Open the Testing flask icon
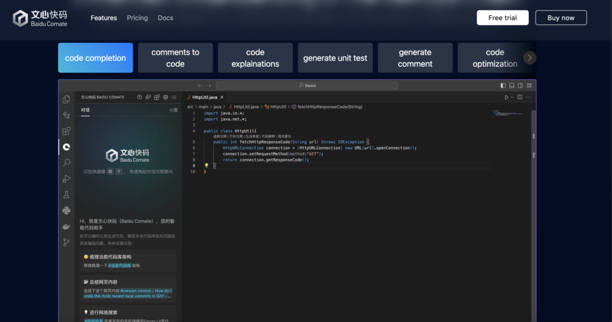 click(66, 194)
